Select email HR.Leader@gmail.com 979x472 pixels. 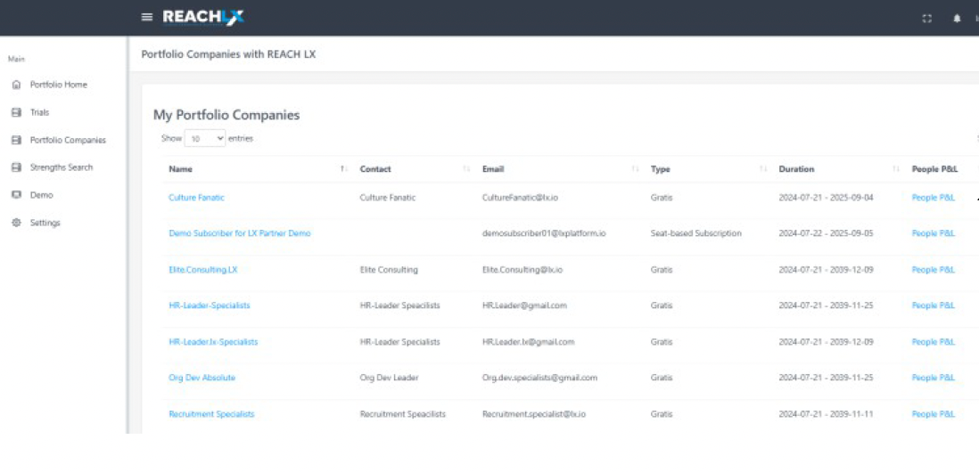tap(524, 305)
